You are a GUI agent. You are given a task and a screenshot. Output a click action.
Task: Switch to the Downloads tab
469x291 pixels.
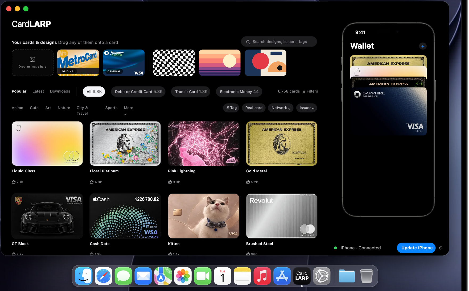coord(60,91)
